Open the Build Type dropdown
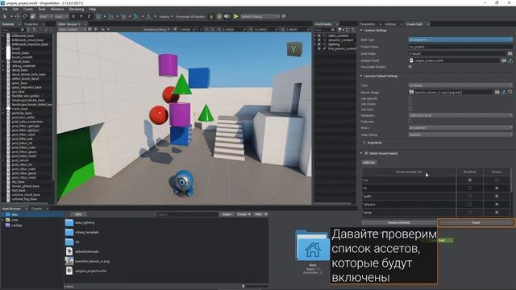The image size is (516, 290). (460, 39)
